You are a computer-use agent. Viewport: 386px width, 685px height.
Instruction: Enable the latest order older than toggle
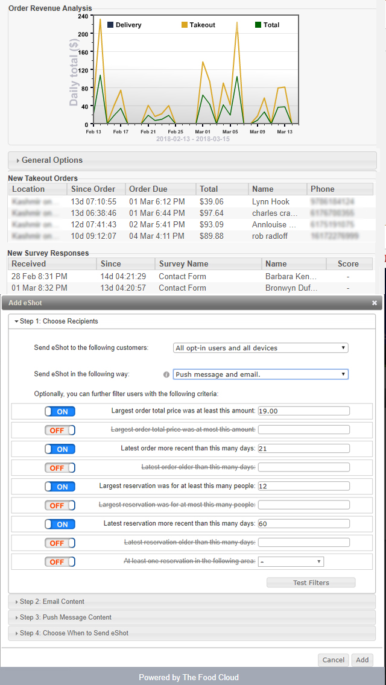pyautogui.click(x=60, y=468)
